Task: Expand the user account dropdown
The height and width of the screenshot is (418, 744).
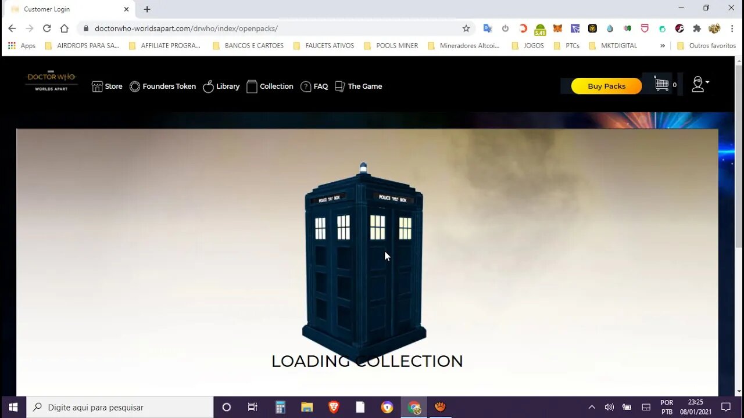Action: pyautogui.click(x=700, y=85)
